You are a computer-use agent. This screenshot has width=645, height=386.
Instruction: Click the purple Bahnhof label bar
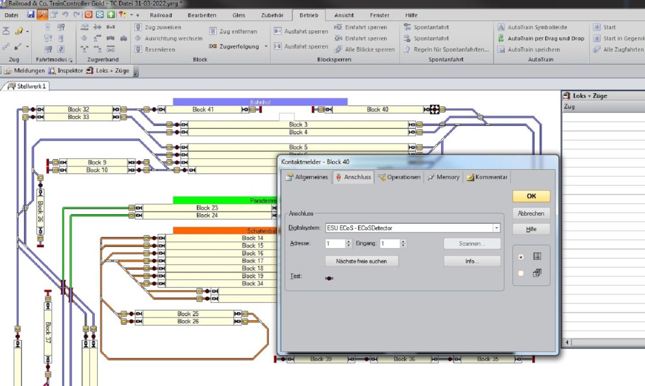pos(260,102)
